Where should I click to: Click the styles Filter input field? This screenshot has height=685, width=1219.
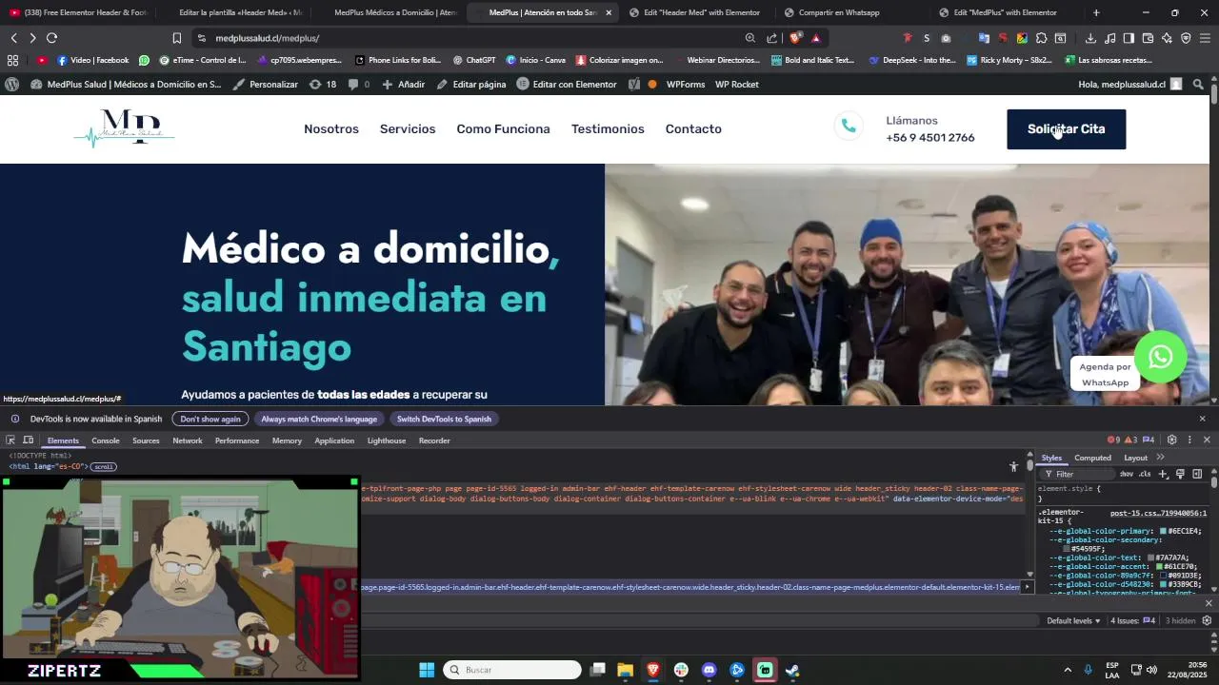pyautogui.click(x=1079, y=474)
